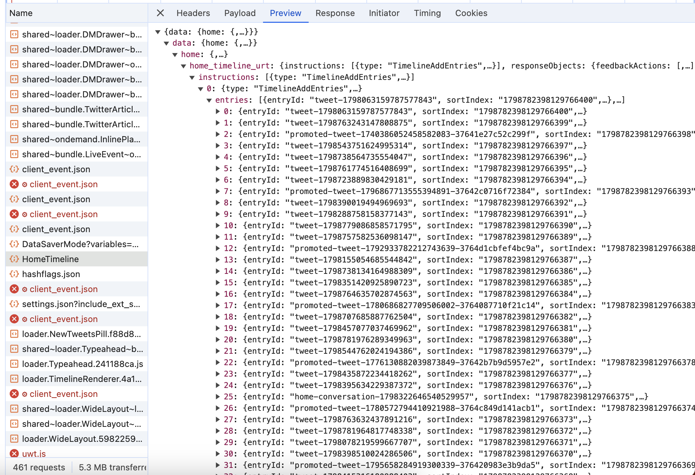Open the Response tab
Screen dimensions: 695x475
coord(335,13)
